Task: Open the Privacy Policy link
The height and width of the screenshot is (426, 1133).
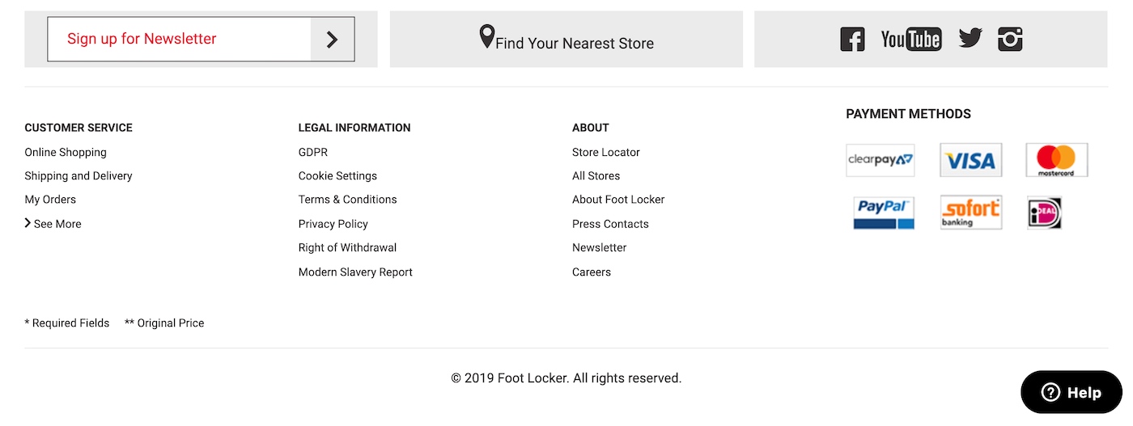Action: [x=333, y=224]
